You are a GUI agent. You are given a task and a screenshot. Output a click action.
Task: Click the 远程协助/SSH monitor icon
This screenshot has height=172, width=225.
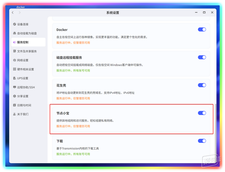point(14,87)
